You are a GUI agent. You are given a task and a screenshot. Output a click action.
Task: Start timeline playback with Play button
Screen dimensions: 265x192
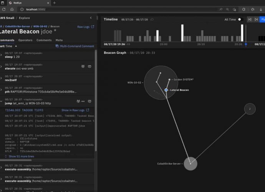[x=262, y=20]
